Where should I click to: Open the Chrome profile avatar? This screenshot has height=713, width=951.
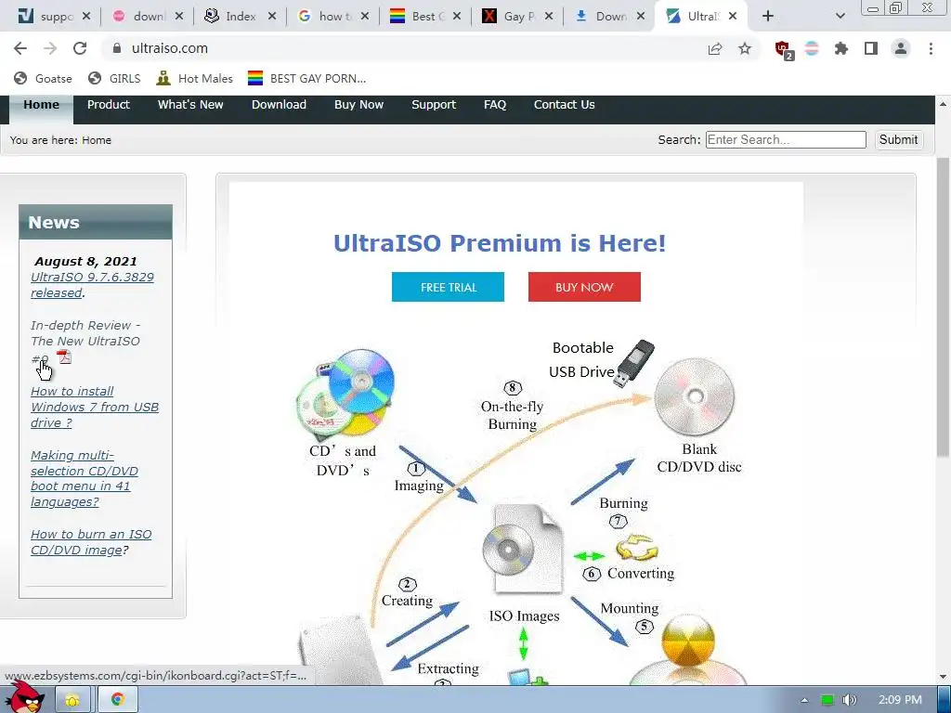[x=901, y=48]
